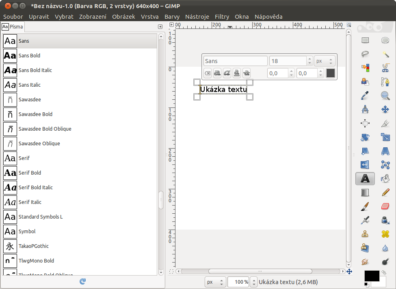
Task: Open status bar px unit dropdown
Action: pyautogui.click(x=215, y=282)
